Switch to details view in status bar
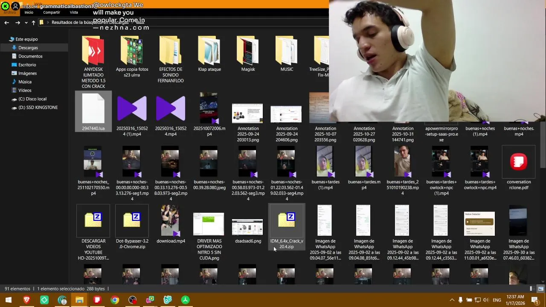 pyautogui.click(x=532, y=289)
